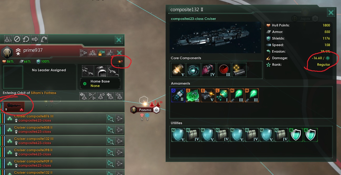The image size is (341, 175).
Task: Click the composite623-class cruiser ship image
Action: tap(215, 37)
